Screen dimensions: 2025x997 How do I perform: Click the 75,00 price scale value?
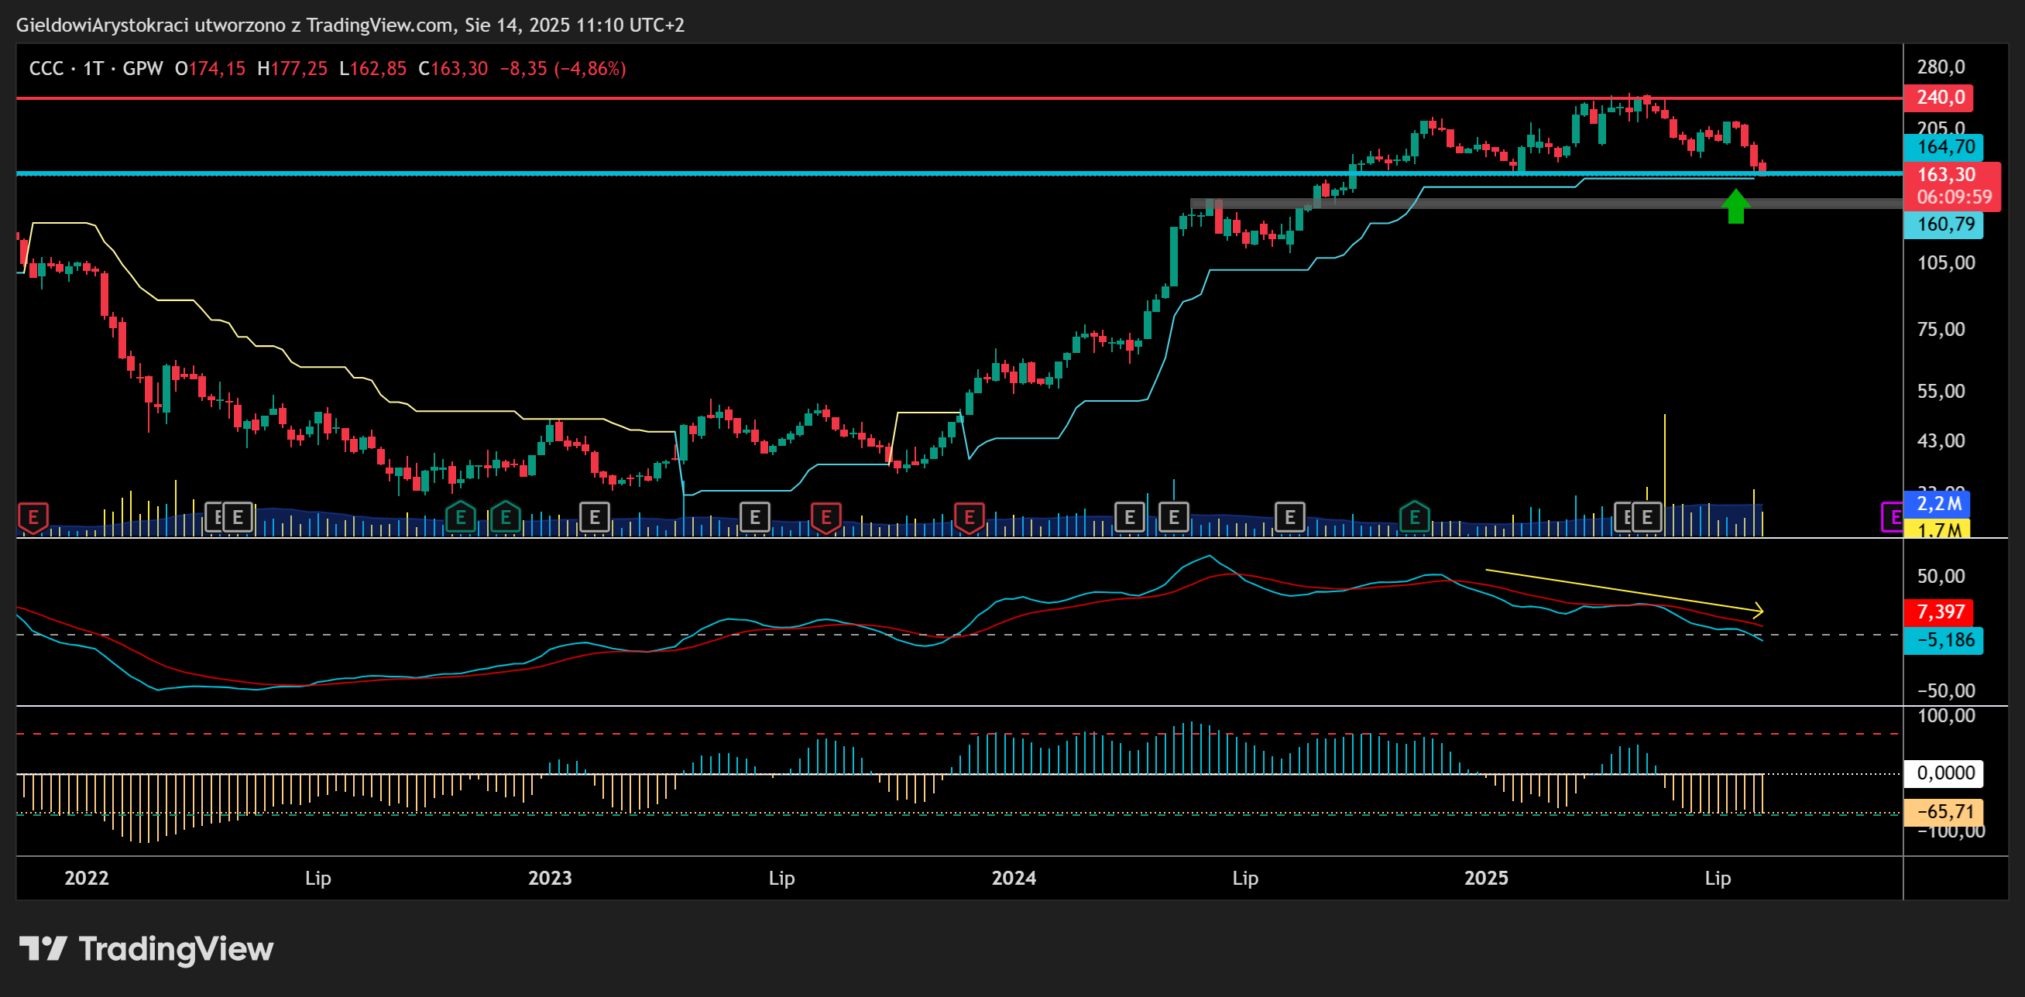[x=1941, y=329]
